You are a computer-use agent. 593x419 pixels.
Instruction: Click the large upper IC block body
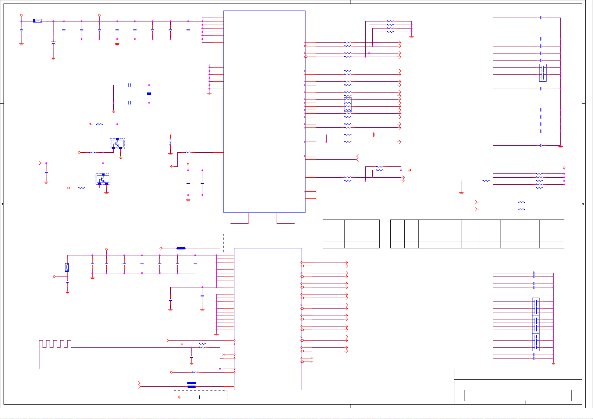[264, 112]
